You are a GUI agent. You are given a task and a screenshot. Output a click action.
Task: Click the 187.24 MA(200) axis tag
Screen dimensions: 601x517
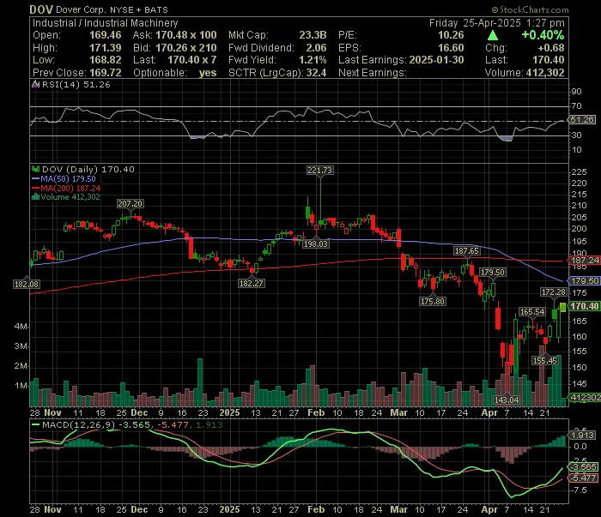(584, 261)
